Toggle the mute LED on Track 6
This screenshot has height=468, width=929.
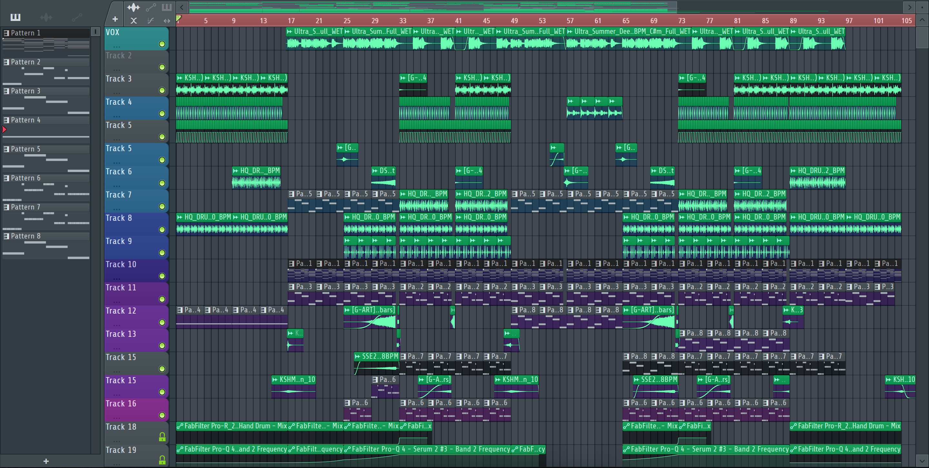point(162,183)
